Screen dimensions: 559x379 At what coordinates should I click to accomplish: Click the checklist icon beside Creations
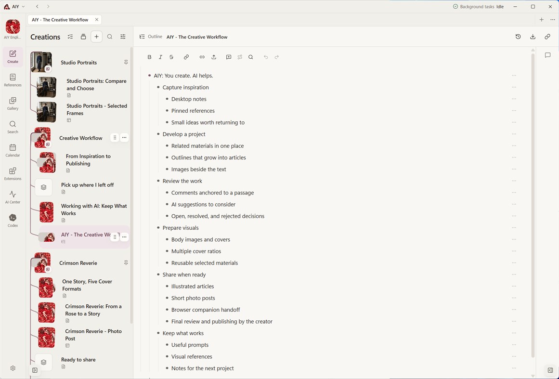(x=70, y=37)
